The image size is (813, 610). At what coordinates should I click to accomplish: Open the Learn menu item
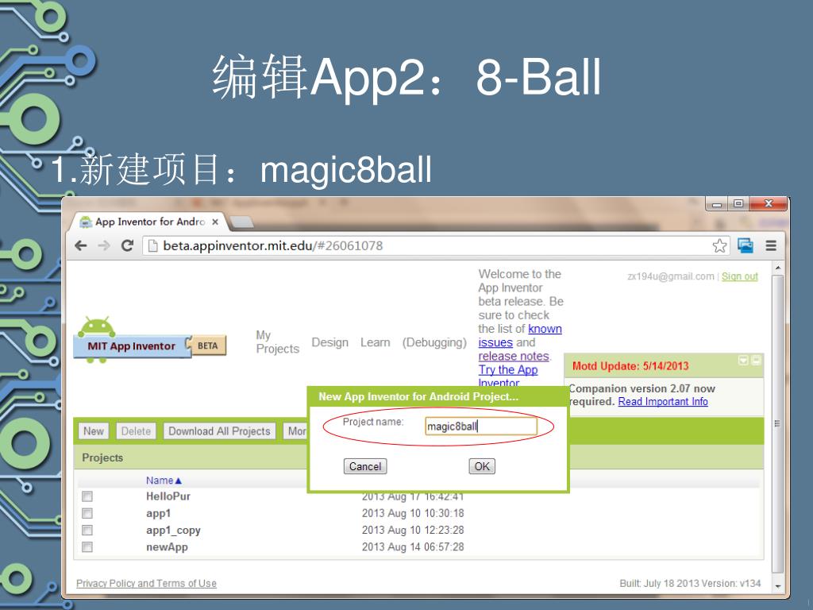(x=375, y=342)
